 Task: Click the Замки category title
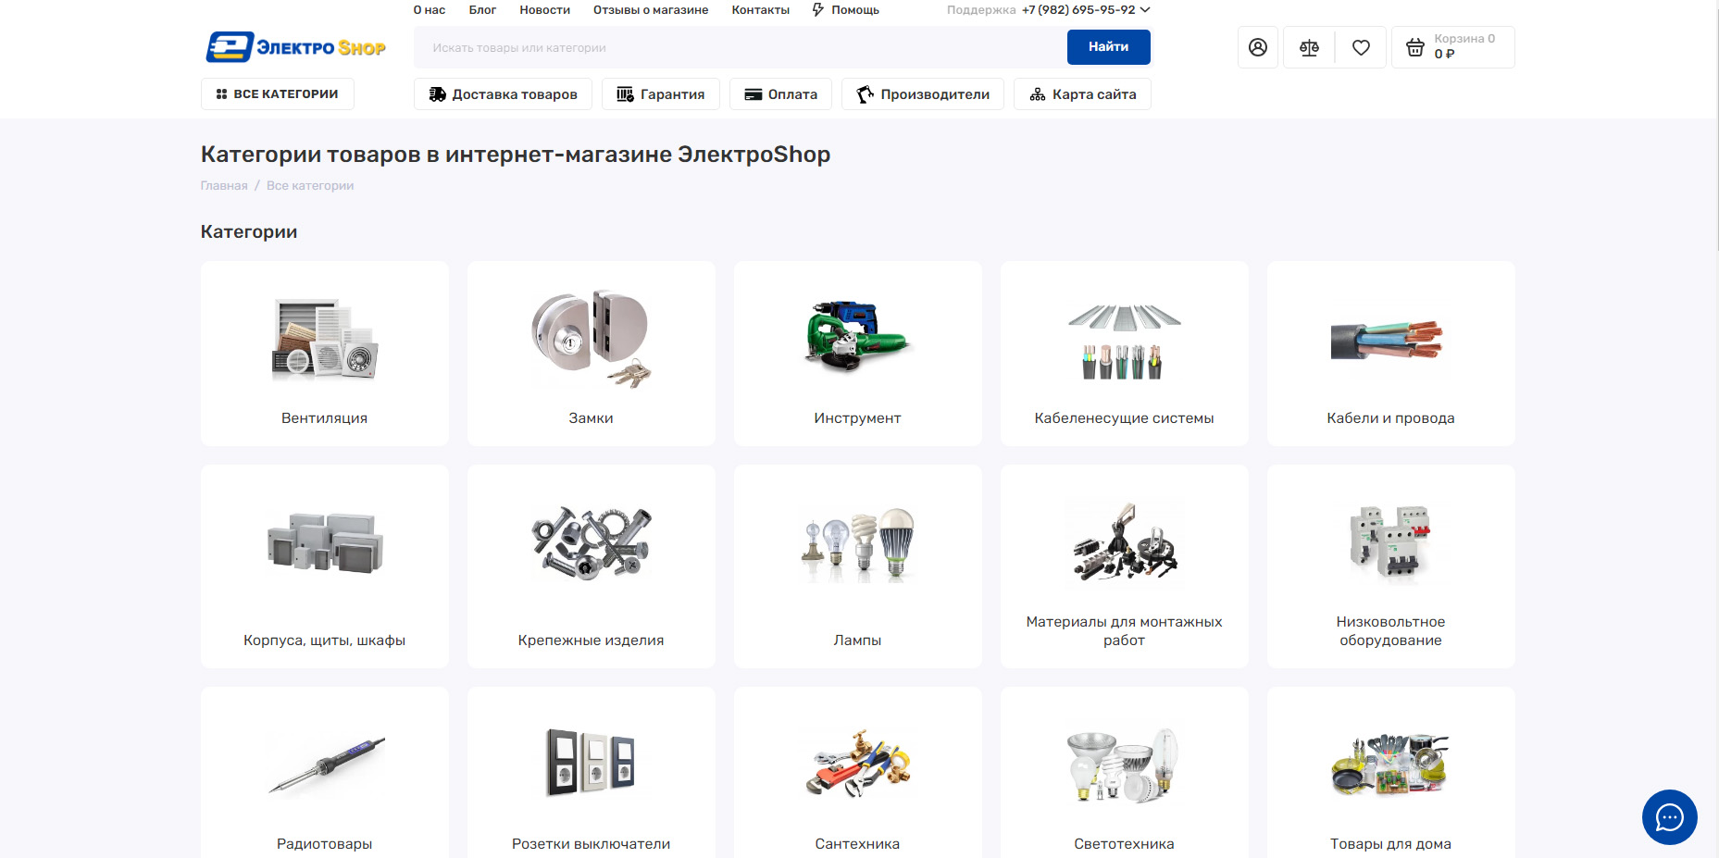pos(592,418)
